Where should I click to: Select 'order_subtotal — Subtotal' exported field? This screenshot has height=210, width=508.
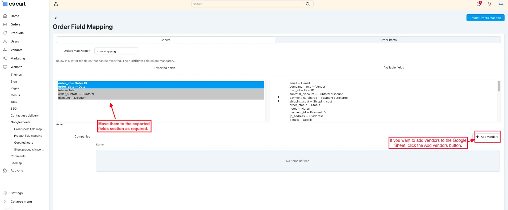(161, 94)
